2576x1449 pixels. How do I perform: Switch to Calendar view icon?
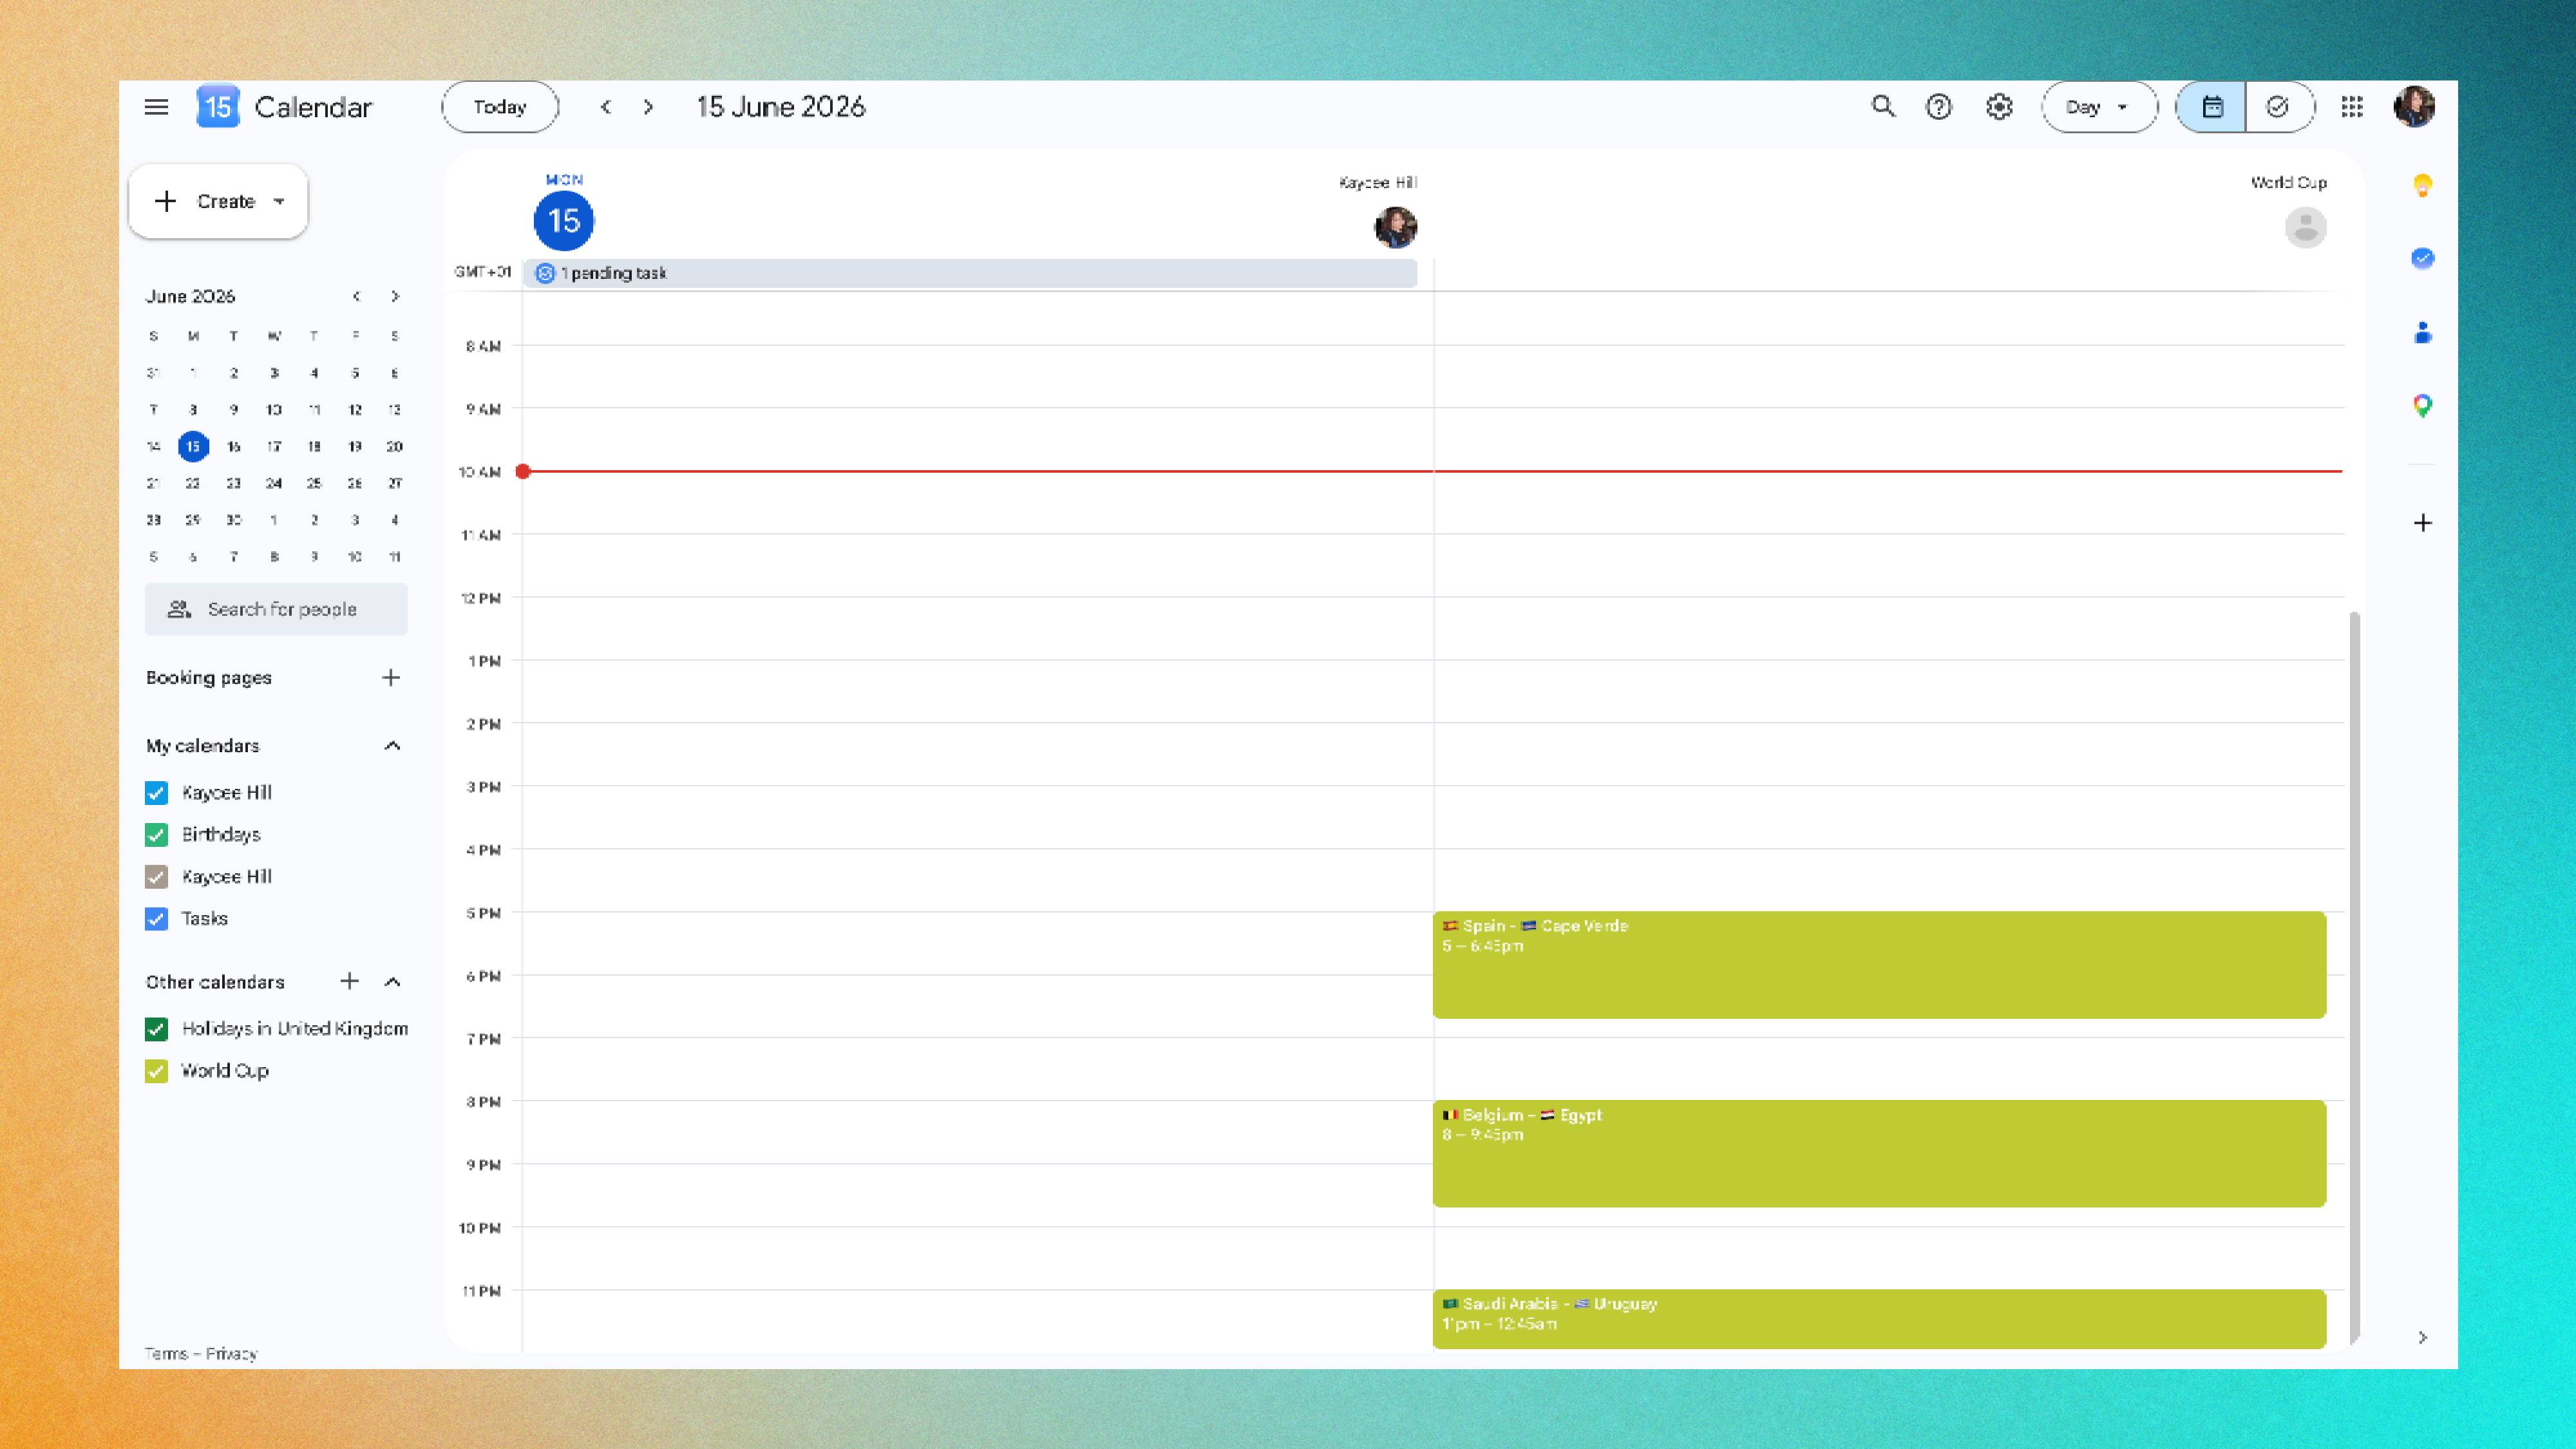tap(2211, 107)
